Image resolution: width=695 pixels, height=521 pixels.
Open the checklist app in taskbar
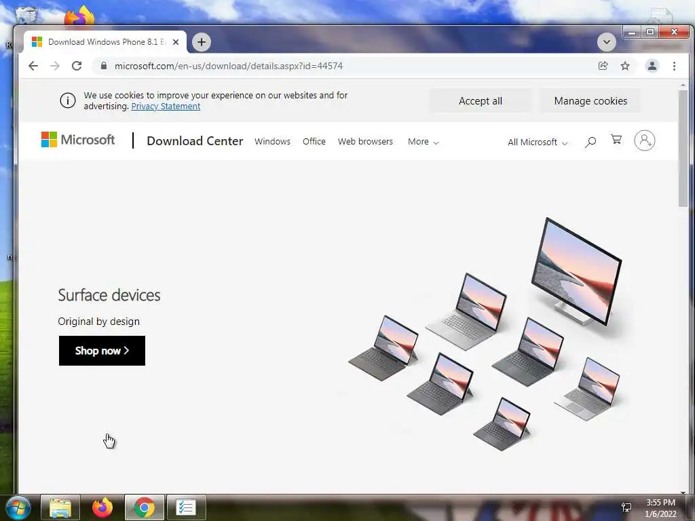point(186,507)
